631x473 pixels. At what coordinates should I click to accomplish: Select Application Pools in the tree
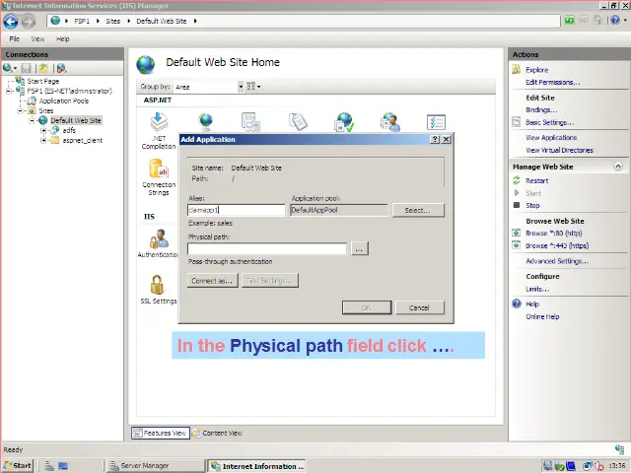pyautogui.click(x=63, y=101)
